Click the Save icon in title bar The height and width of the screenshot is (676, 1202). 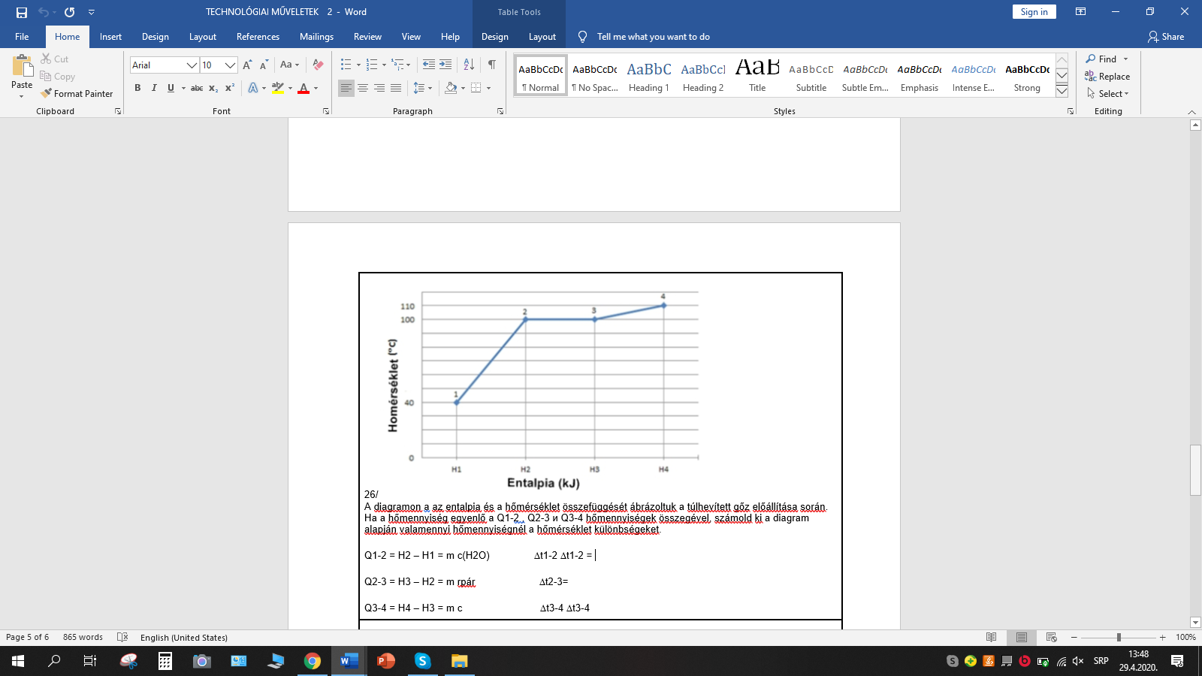(x=22, y=12)
